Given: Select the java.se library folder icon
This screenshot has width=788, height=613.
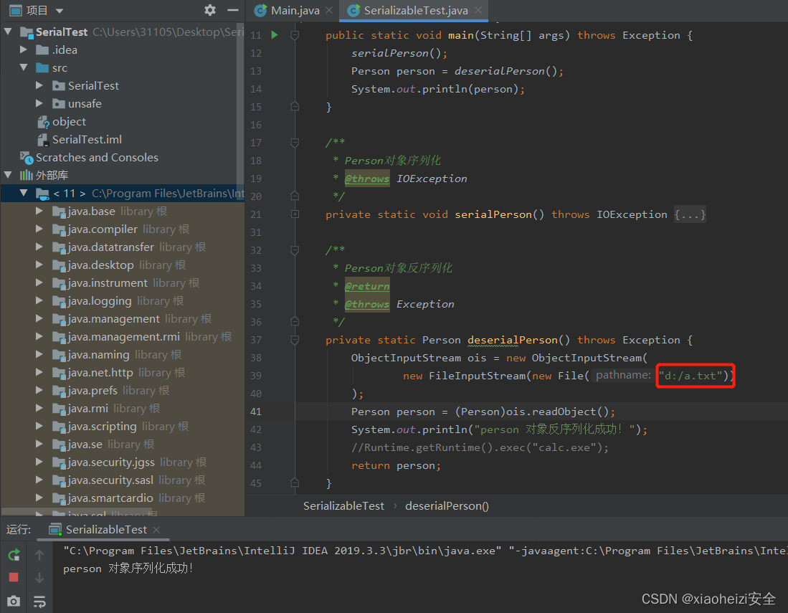Looking at the screenshot, I should [x=60, y=445].
